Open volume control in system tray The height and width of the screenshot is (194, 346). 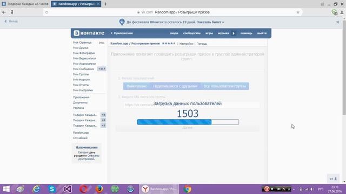(x=312, y=189)
